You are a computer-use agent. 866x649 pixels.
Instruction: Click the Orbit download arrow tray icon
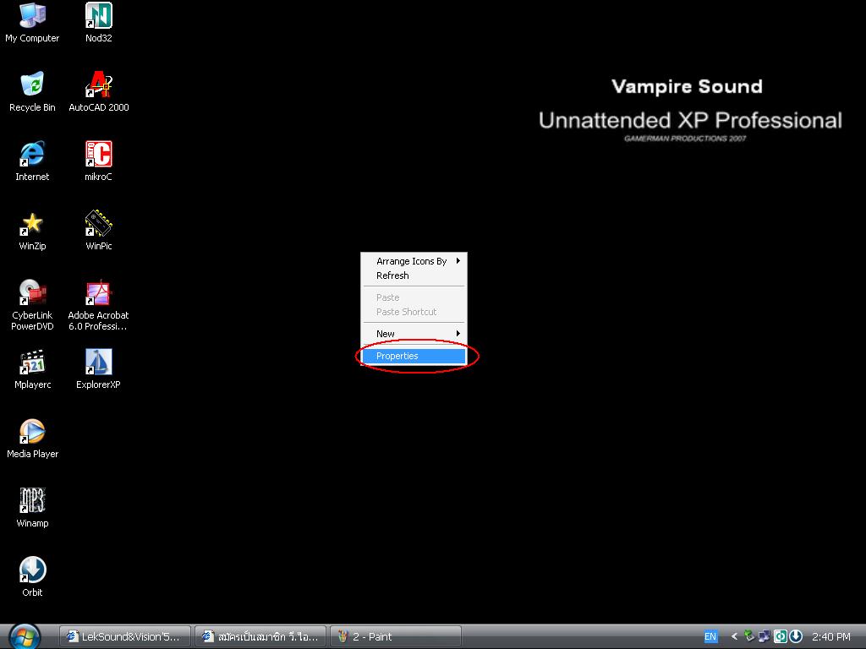point(795,636)
